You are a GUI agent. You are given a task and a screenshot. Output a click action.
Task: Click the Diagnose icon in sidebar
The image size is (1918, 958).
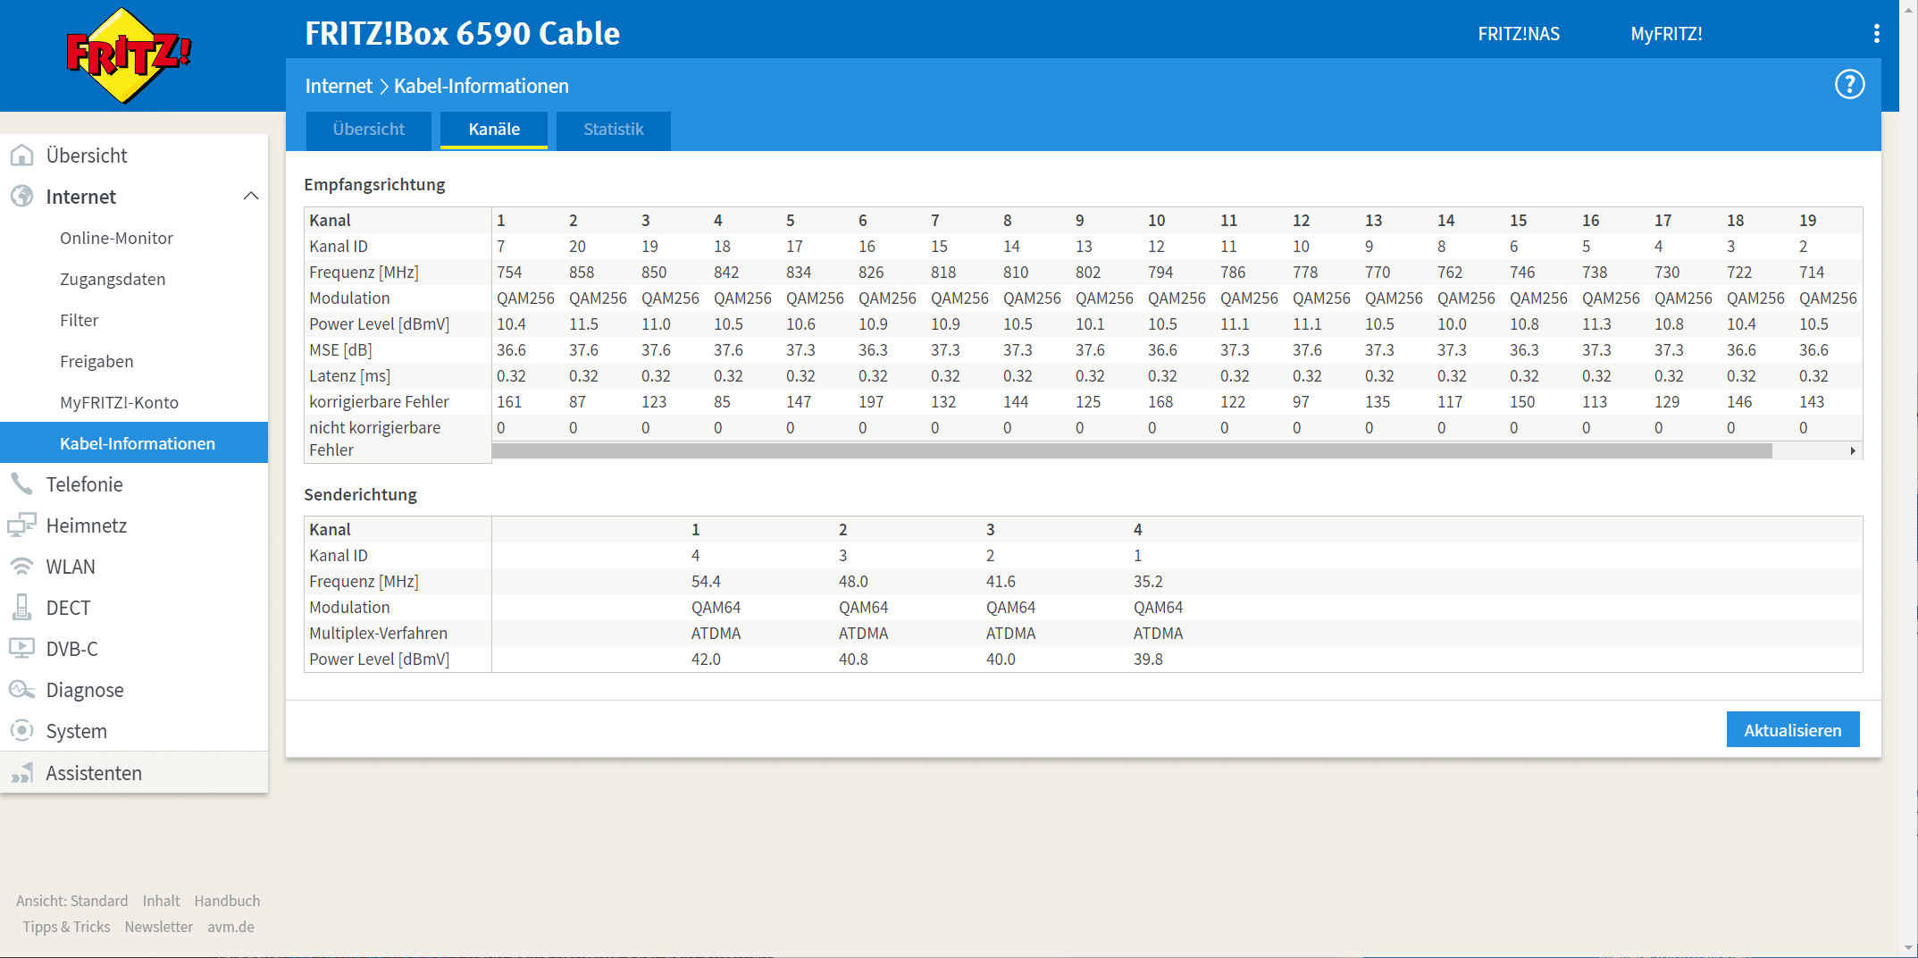click(x=22, y=690)
